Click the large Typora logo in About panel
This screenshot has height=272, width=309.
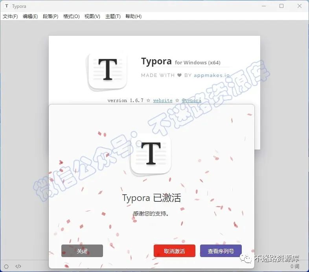tap(107, 71)
